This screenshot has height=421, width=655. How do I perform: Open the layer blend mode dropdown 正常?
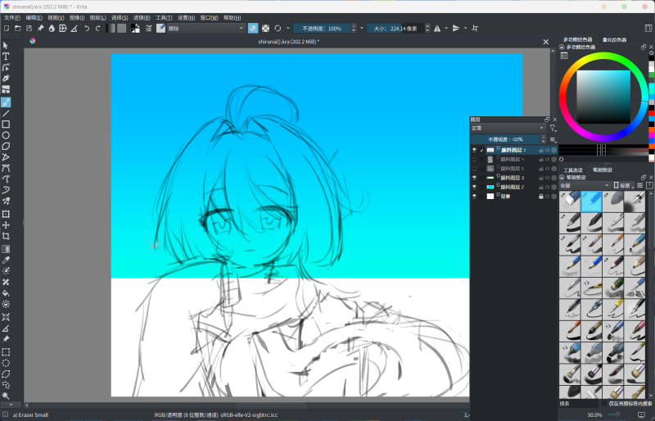tap(508, 128)
